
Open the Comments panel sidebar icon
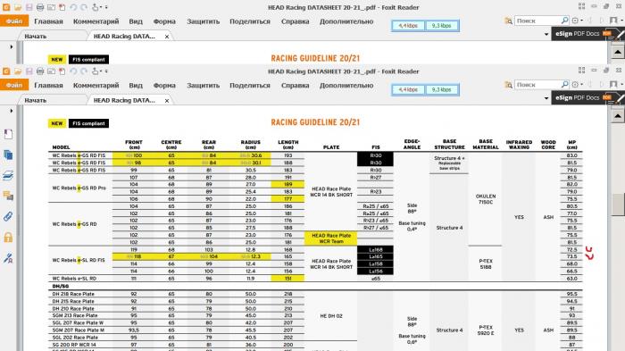pyautogui.click(x=8, y=196)
